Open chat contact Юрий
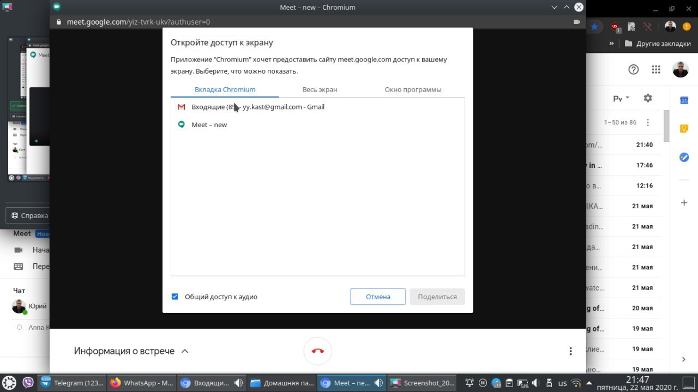The width and height of the screenshot is (698, 392). [31, 306]
